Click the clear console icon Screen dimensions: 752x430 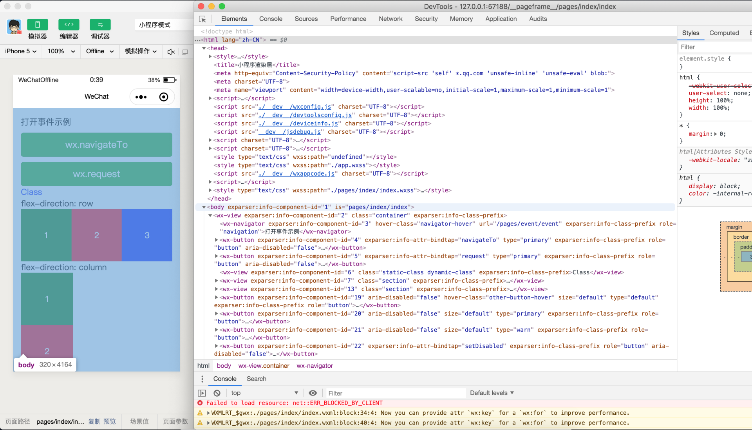point(217,393)
